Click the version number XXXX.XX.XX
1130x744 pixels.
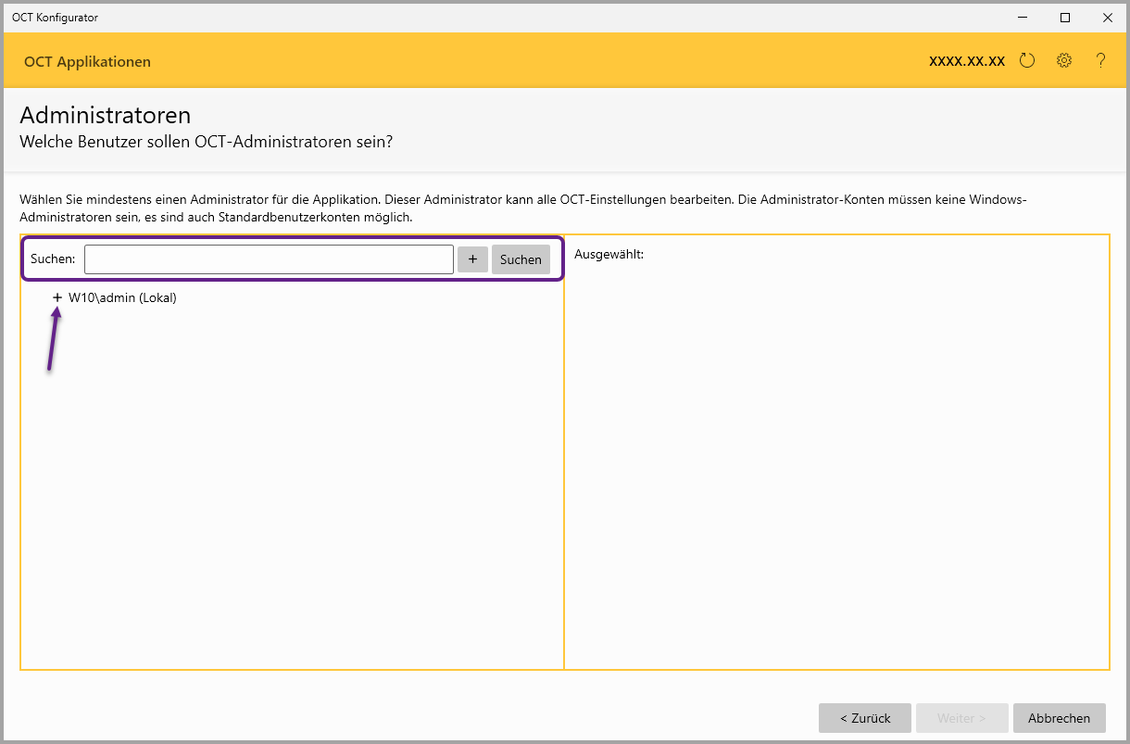pos(967,61)
